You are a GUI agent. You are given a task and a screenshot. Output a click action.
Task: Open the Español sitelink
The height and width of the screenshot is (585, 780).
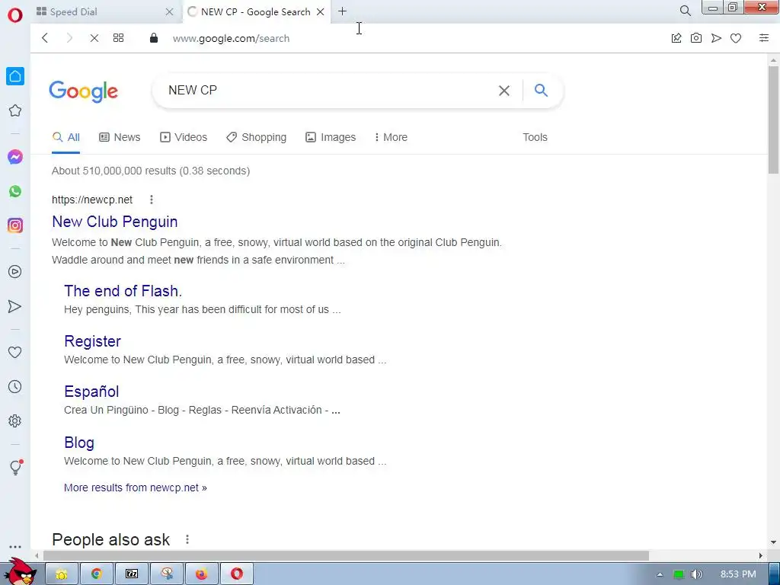click(91, 392)
